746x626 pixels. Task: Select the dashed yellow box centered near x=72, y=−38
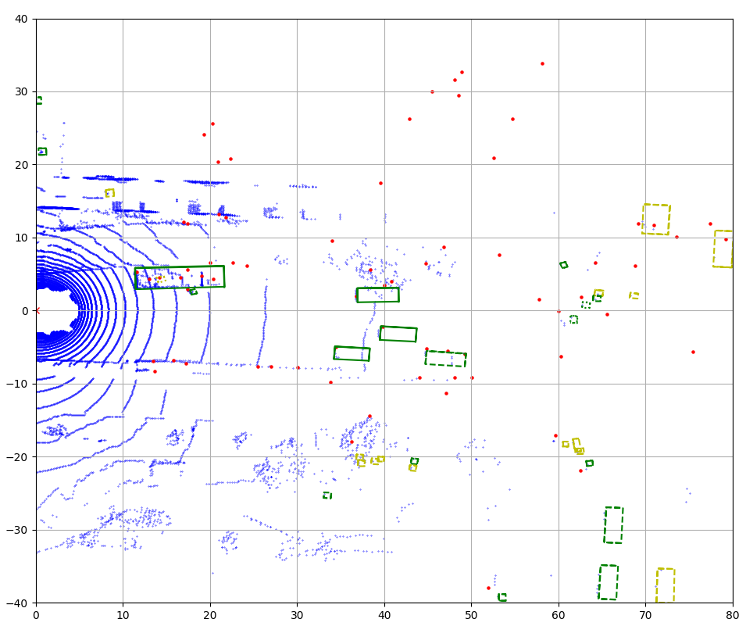tap(666, 586)
